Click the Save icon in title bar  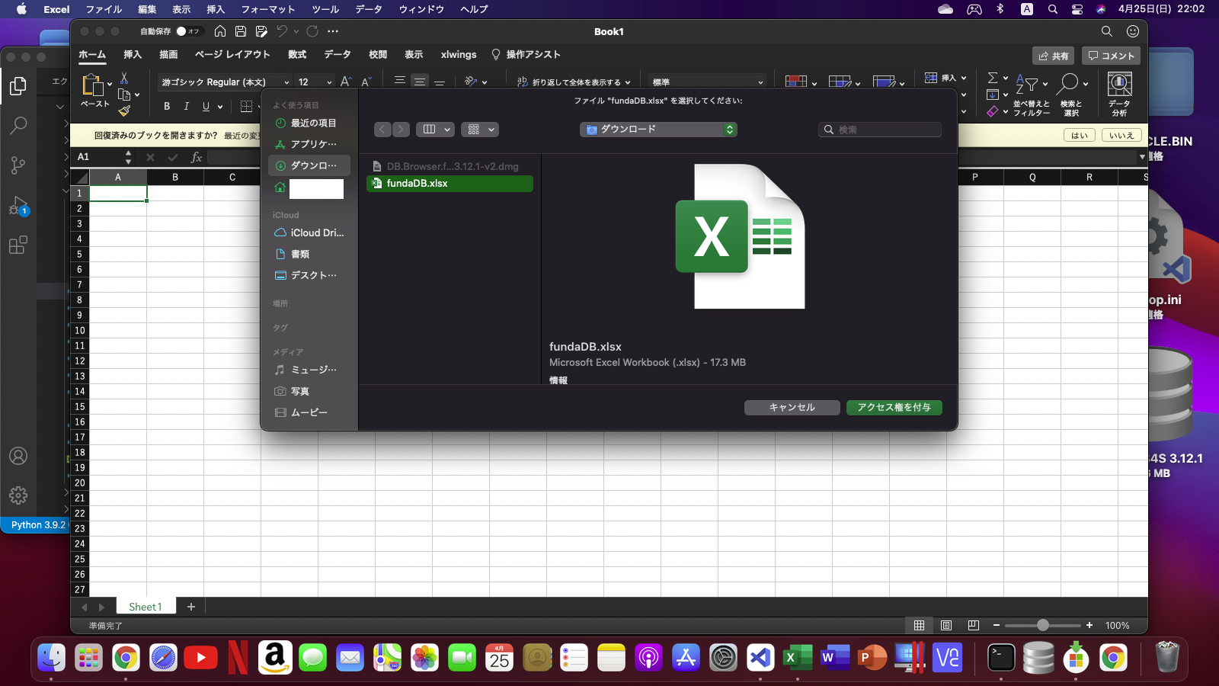click(241, 31)
